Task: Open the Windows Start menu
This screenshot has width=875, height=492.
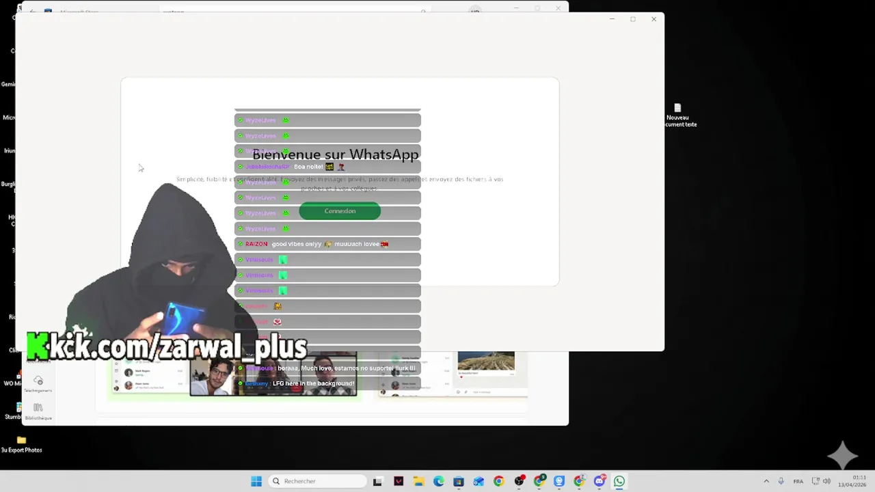Action: 256,481
